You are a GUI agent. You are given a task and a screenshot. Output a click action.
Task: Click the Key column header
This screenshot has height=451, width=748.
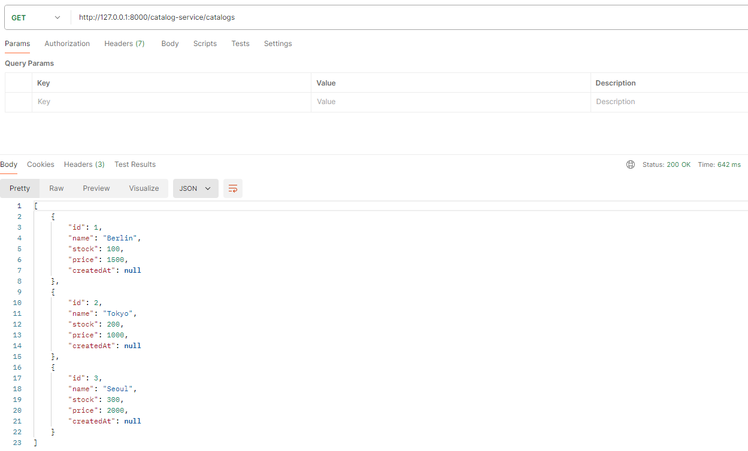(x=44, y=83)
